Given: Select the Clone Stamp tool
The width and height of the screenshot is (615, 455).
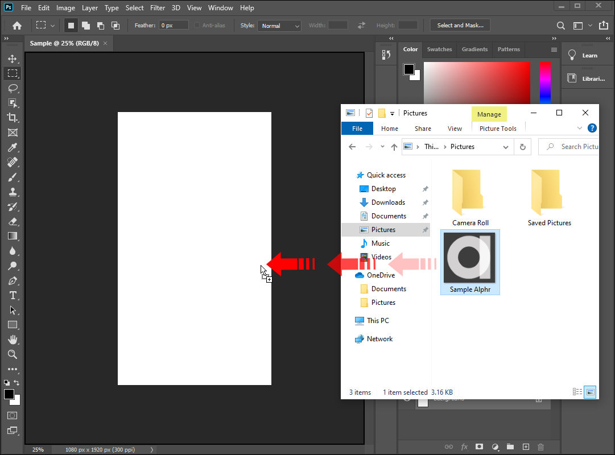Looking at the screenshot, I should click(13, 192).
